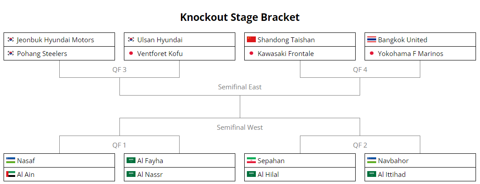
Task: Click the Semifinal West label
Action: (x=240, y=127)
